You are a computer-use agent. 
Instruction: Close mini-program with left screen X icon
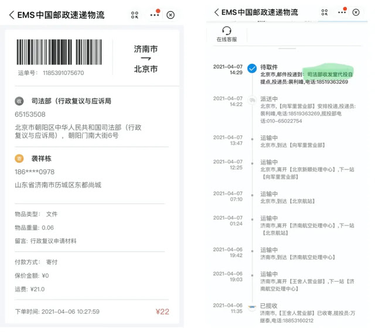[171, 15]
